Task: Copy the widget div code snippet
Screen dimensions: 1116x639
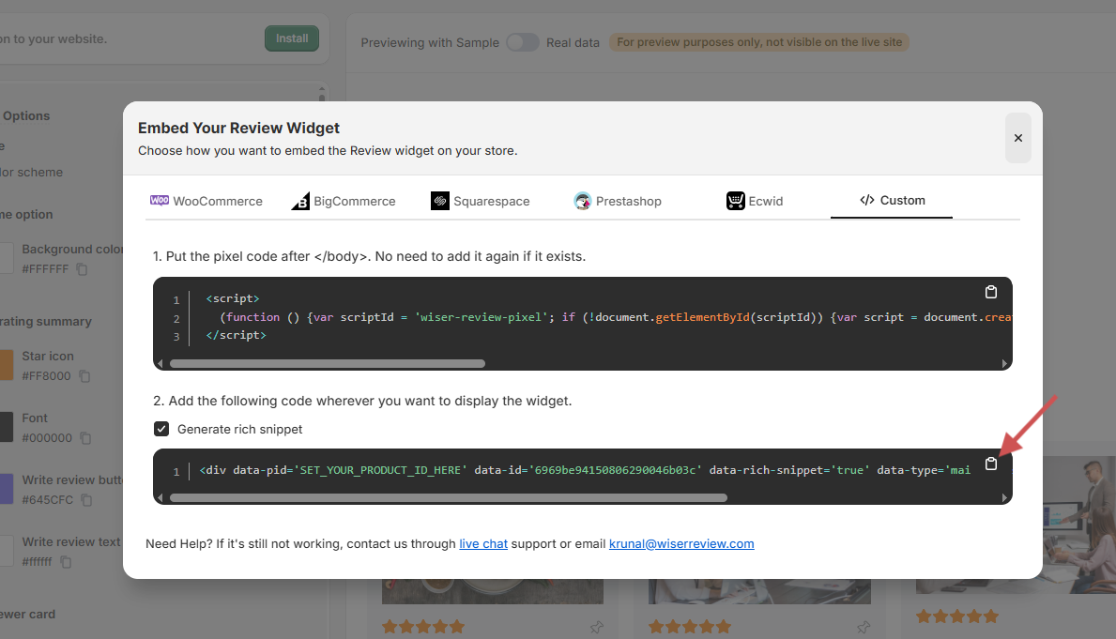Action: click(990, 464)
